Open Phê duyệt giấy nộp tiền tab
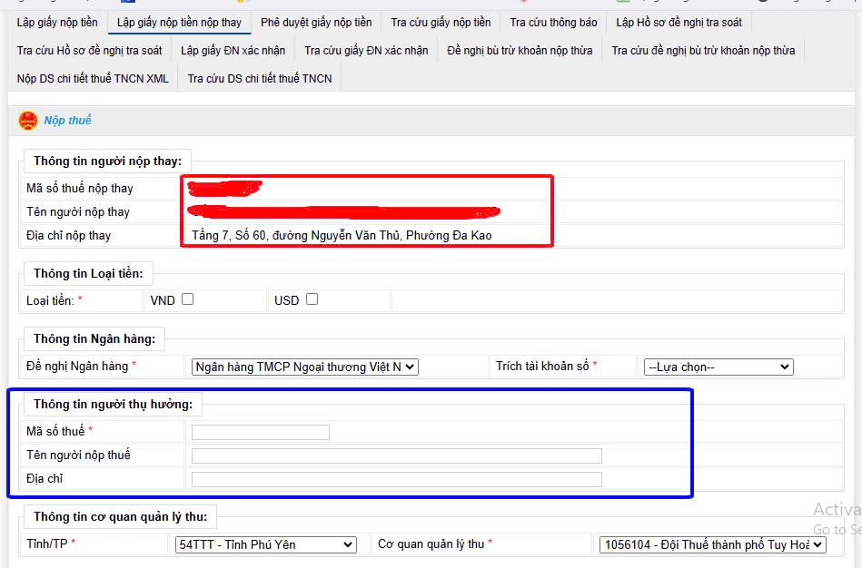The image size is (862, 568). click(315, 22)
